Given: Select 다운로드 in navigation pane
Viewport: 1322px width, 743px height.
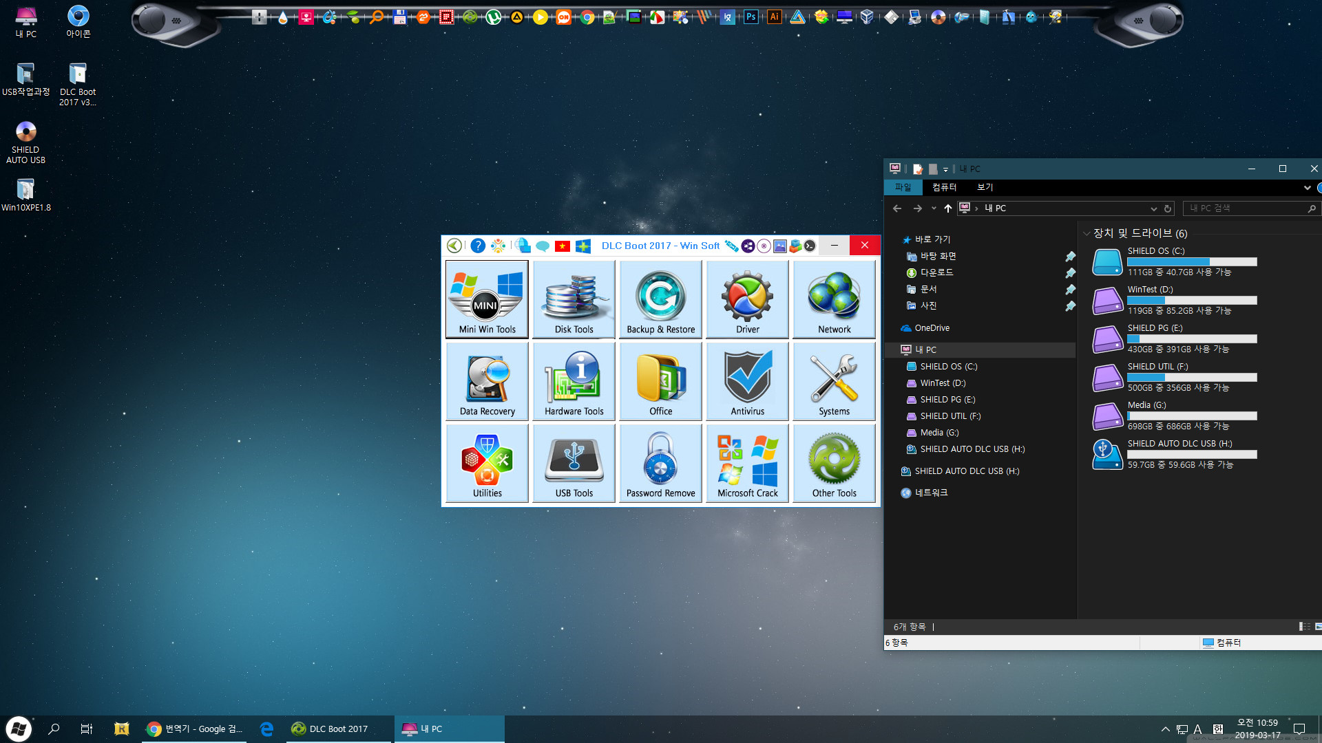Looking at the screenshot, I should click(x=936, y=272).
